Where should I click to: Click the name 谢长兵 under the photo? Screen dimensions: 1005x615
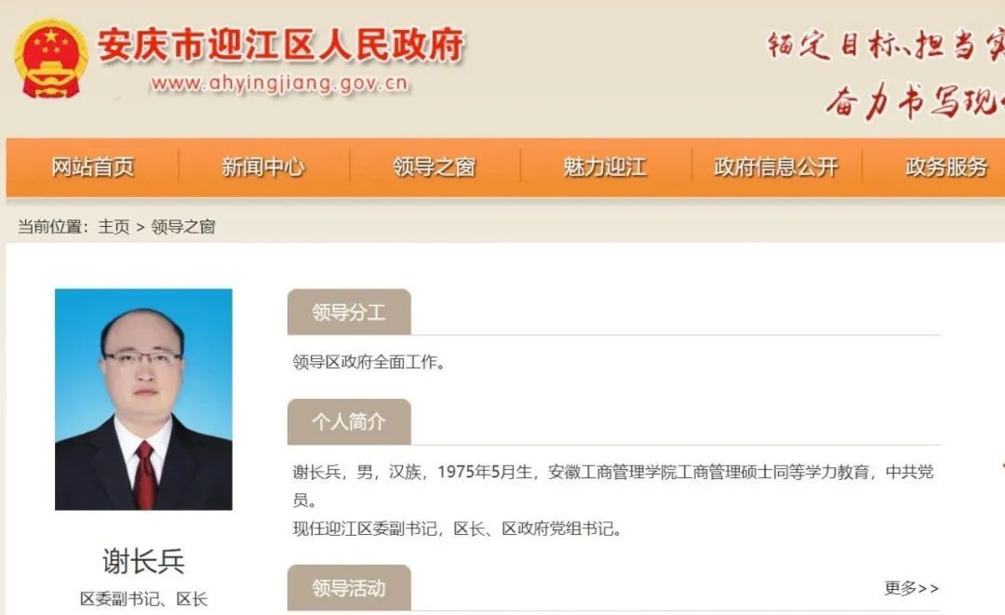(x=143, y=562)
